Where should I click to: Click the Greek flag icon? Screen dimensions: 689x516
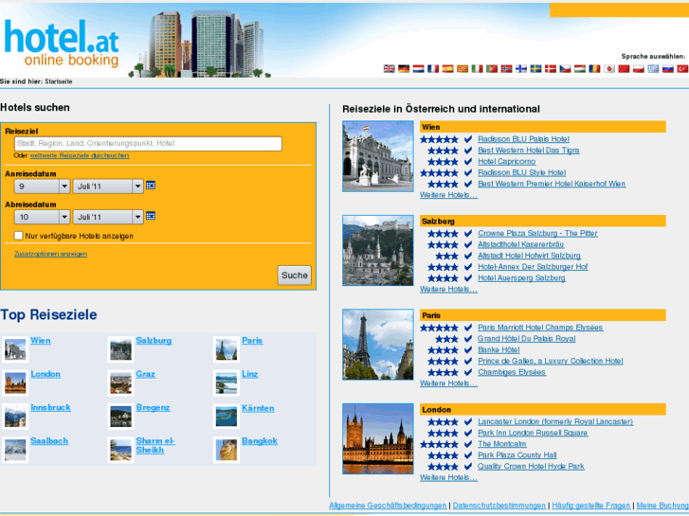(653, 69)
